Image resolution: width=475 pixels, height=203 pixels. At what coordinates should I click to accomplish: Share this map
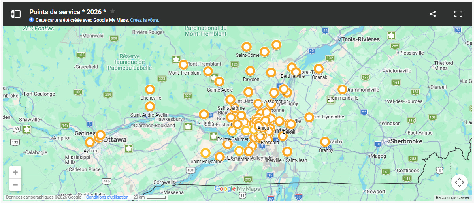tap(433, 14)
